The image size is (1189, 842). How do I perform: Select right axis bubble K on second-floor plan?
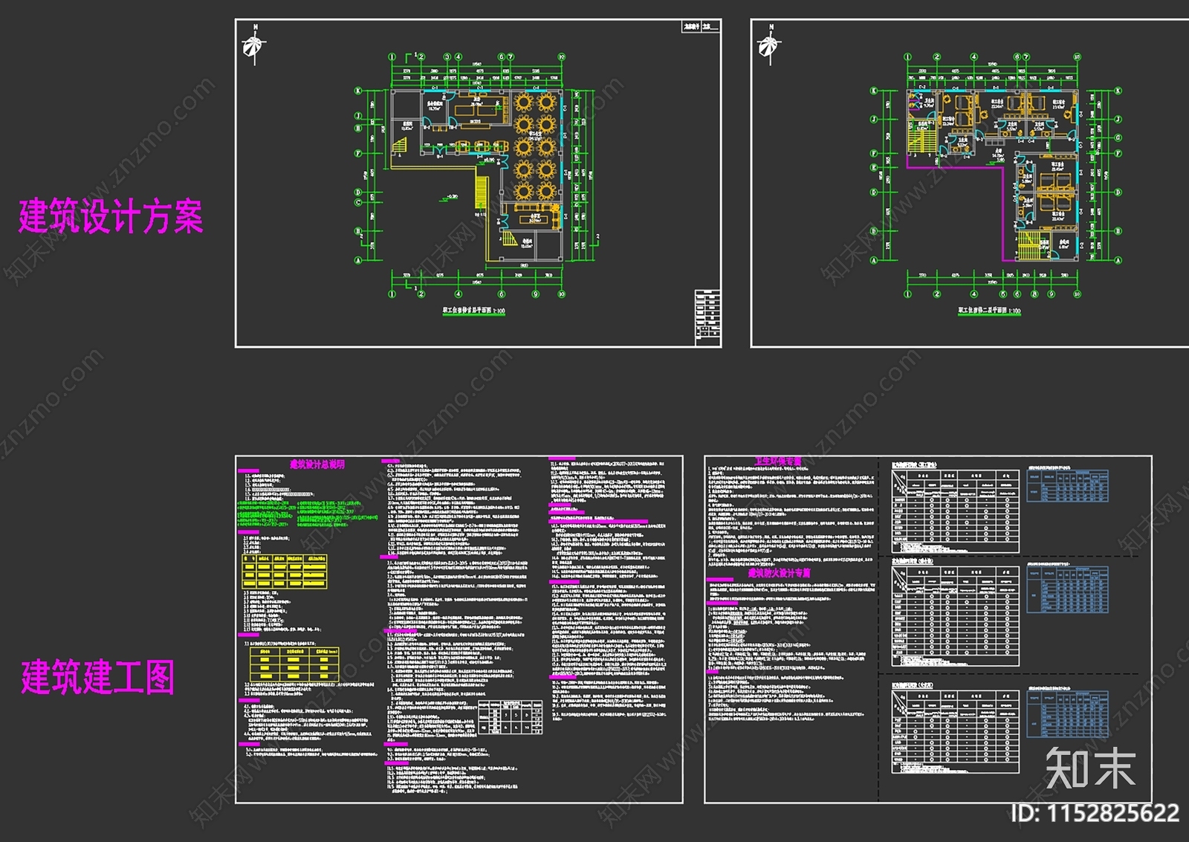pyautogui.click(x=1118, y=91)
